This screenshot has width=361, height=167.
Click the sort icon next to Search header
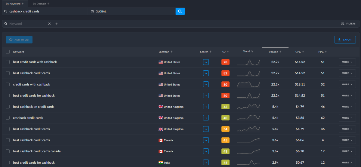pos(211,52)
